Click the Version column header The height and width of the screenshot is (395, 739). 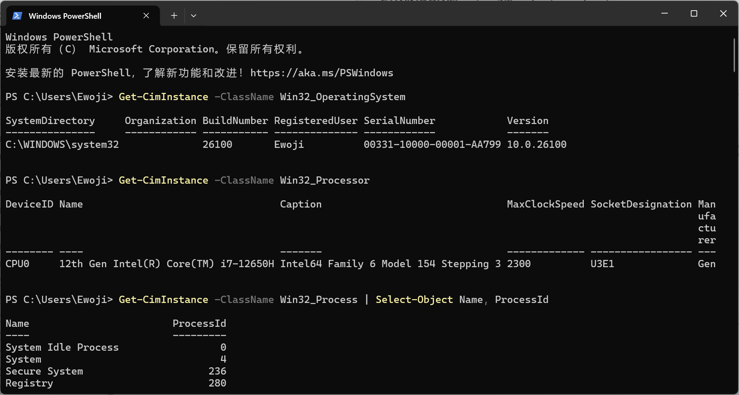(x=527, y=121)
